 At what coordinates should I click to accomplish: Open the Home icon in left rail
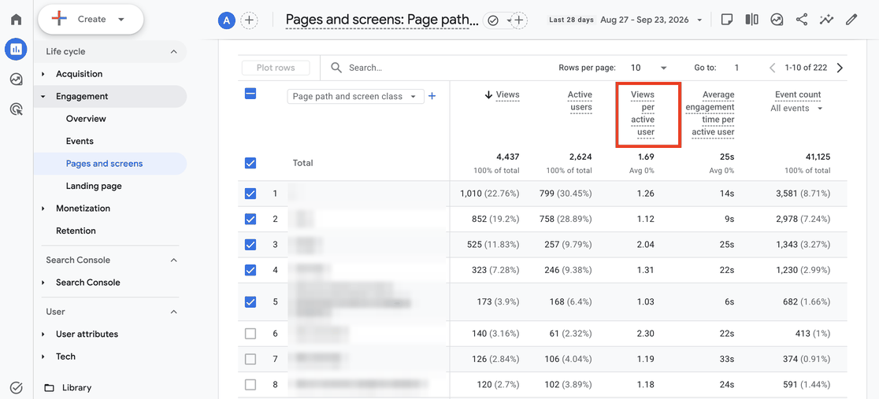[x=17, y=20]
